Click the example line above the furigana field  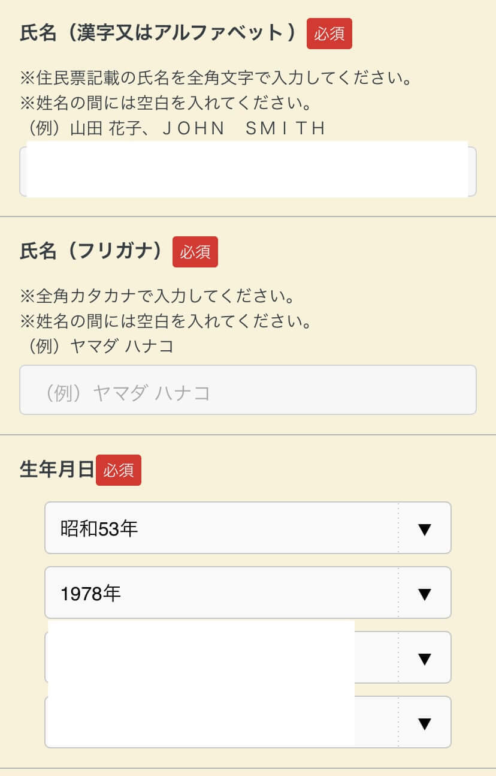(98, 347)
